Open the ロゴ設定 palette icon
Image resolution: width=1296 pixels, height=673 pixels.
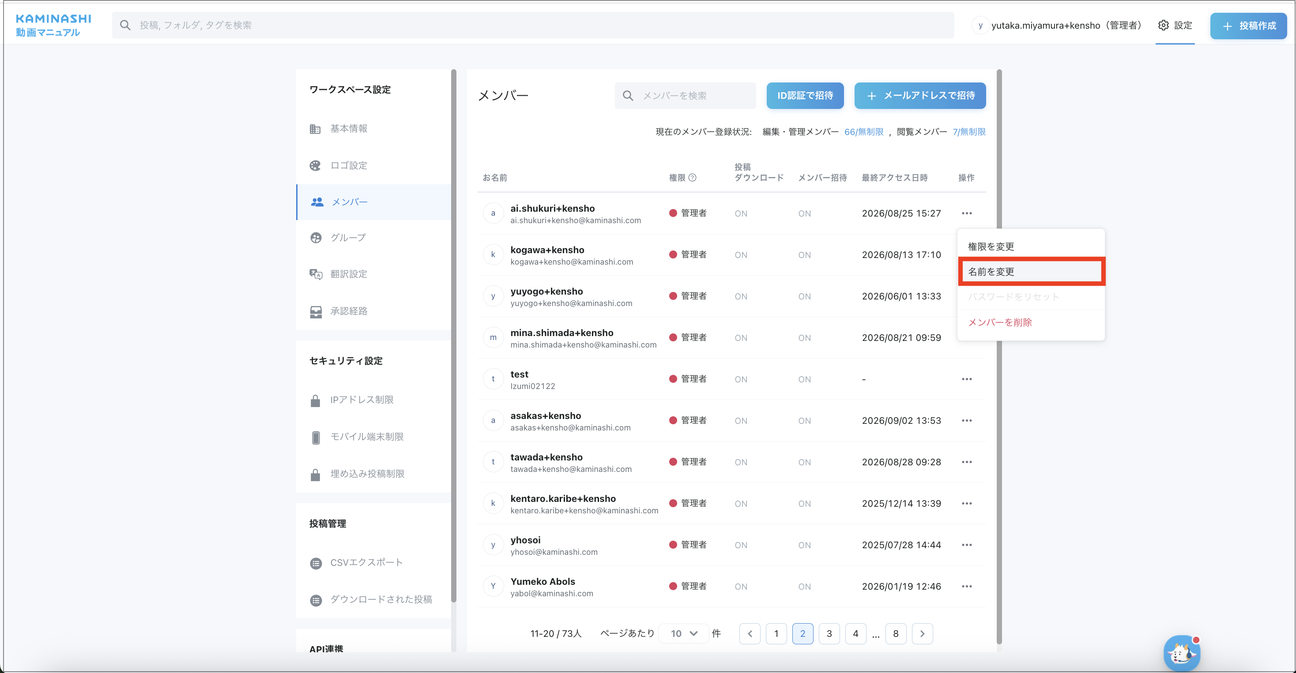tap(316, 165)
